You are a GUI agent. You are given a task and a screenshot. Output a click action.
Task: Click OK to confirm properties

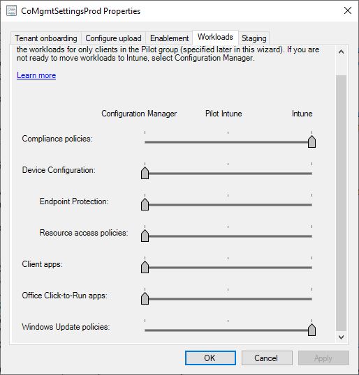[x=210, y=358]
